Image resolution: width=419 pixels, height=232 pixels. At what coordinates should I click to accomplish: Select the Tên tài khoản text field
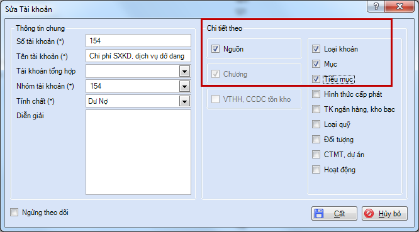pos(138,56)
